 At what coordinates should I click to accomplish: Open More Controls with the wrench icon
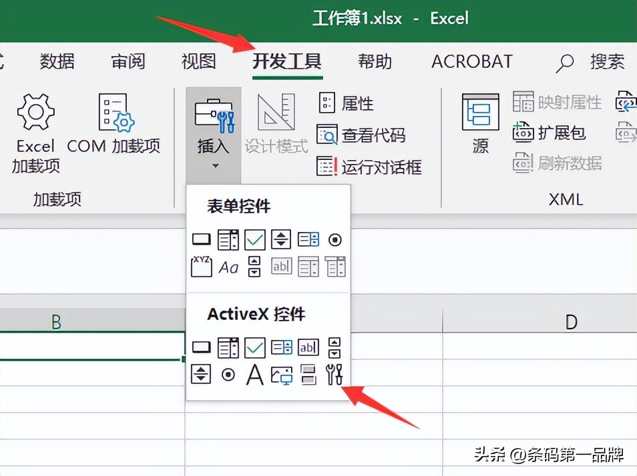[335, 373]
